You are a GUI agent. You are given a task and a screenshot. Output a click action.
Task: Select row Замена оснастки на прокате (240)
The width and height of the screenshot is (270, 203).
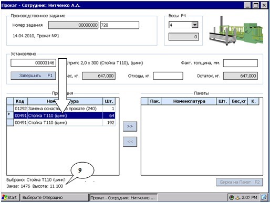[x=61, y=109]
